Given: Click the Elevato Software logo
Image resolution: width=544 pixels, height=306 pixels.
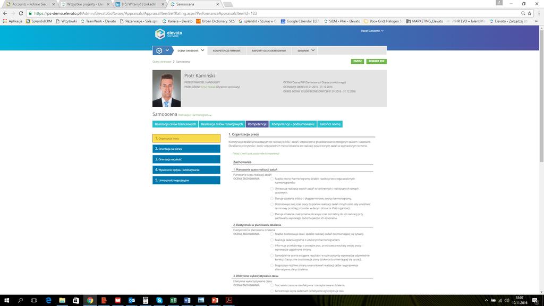Looking at the screenshot, I should 168,33.
